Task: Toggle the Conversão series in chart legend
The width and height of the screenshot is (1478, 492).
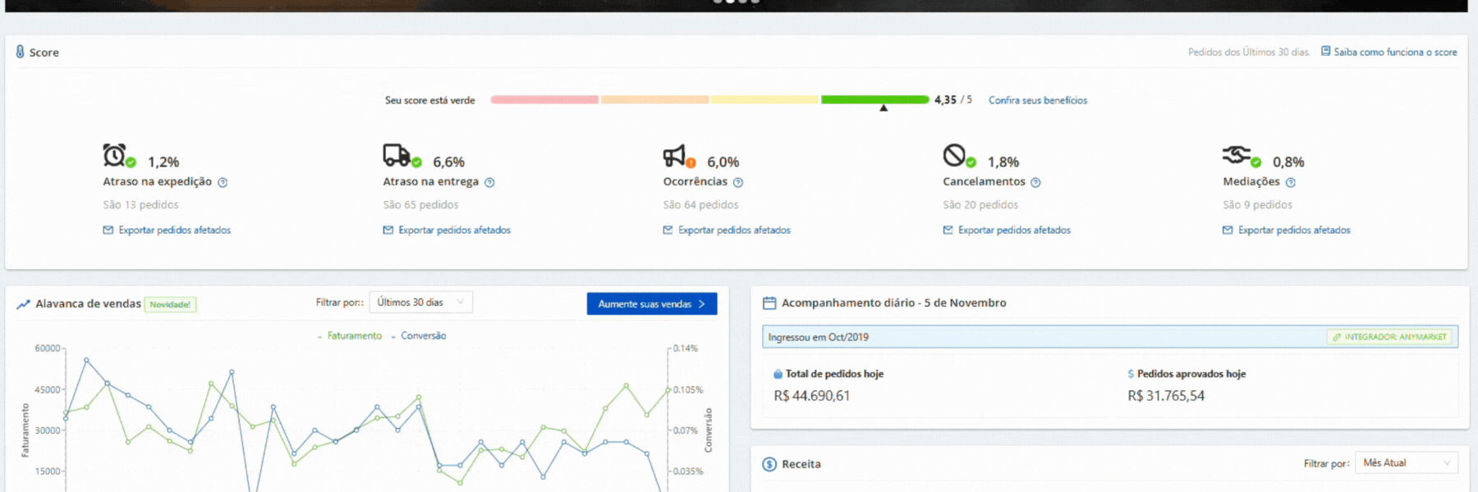Action: click(x=423, y=336)
